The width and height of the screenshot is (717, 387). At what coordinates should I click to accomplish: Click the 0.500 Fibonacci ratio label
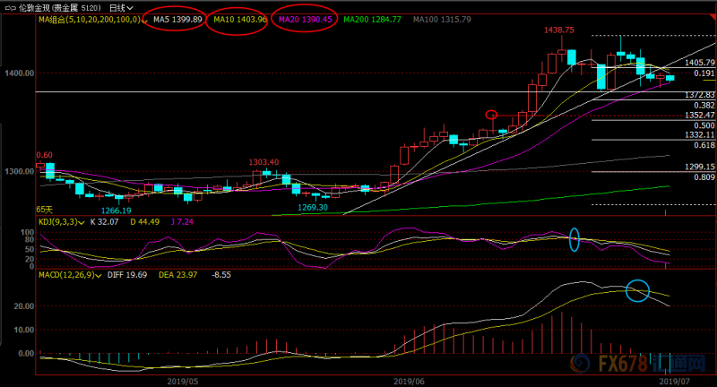[x=704, y=125]
